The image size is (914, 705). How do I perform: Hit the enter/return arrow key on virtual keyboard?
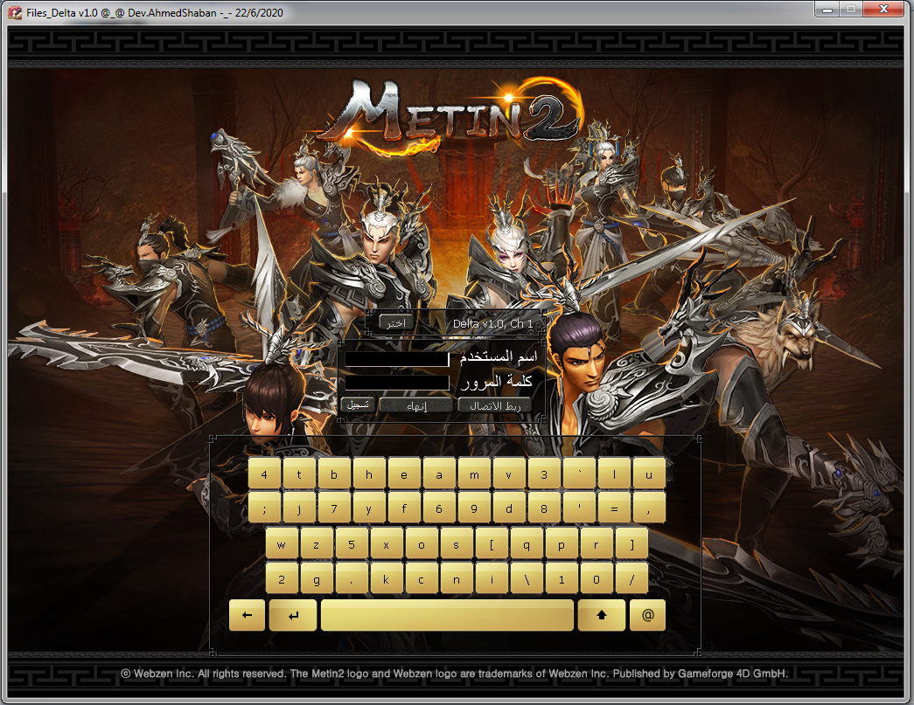click(x=293, y=615)
